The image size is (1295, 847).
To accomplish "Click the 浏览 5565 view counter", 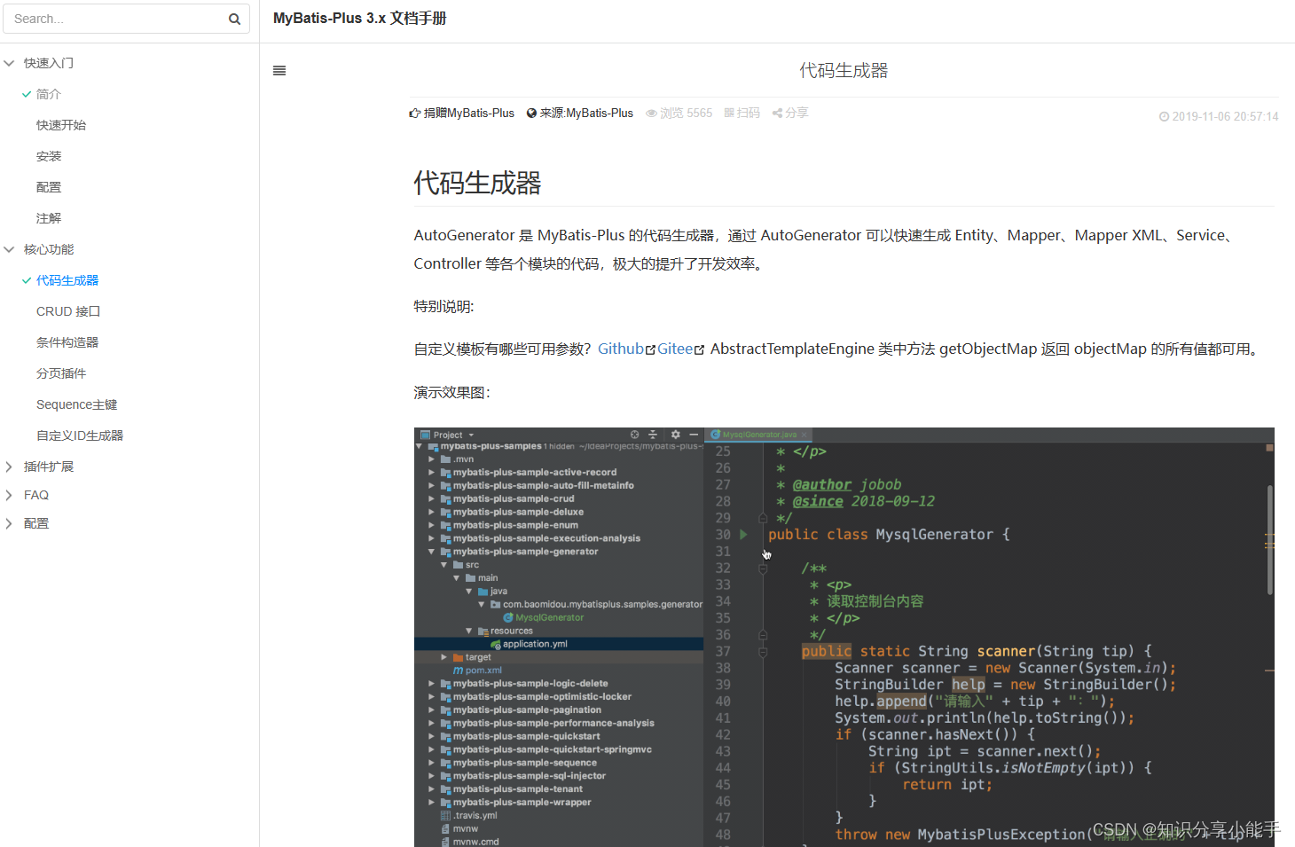I will click(679, 114).
